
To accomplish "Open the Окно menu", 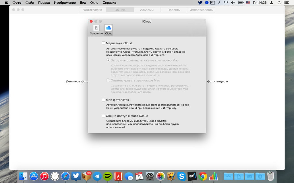I will (x=94, y=3).
